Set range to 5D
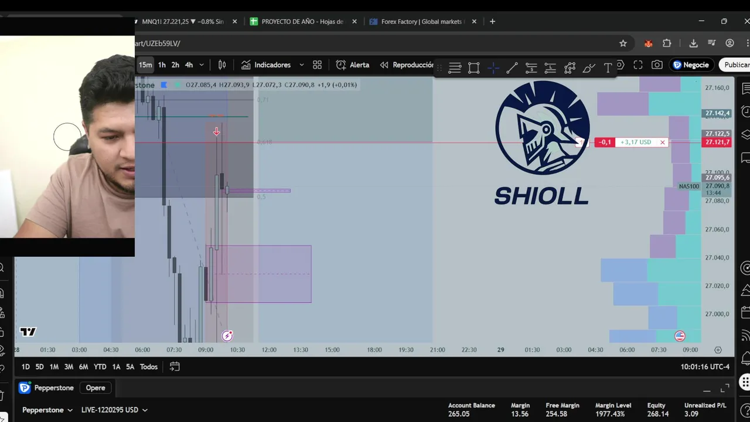 coord(39,367)
